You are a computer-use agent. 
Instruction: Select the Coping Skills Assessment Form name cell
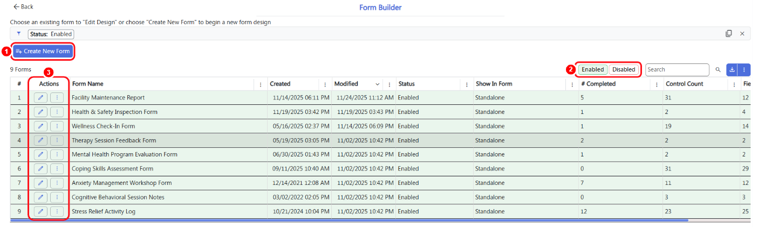tap(169, 169)
